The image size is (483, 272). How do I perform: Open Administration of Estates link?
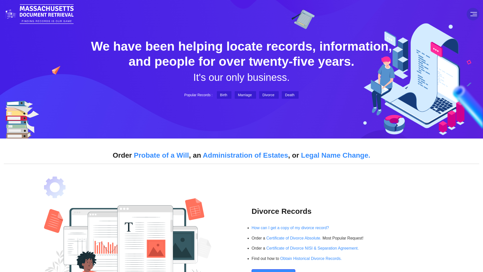[x=246, y=155]
